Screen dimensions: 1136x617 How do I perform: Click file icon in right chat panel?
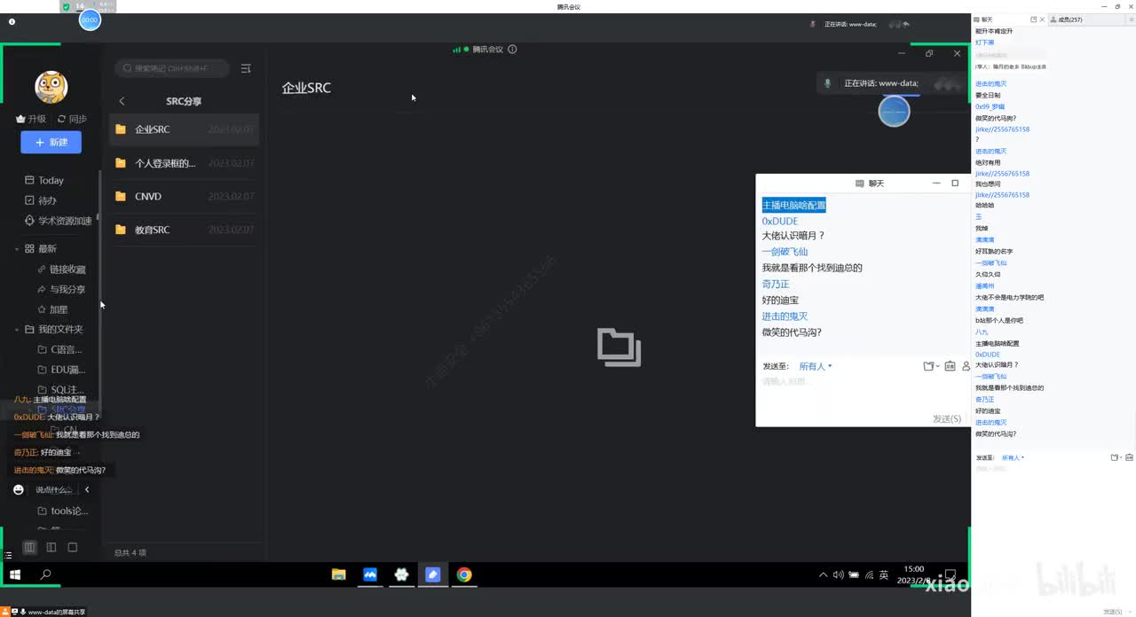click(x=1115, y=458)
